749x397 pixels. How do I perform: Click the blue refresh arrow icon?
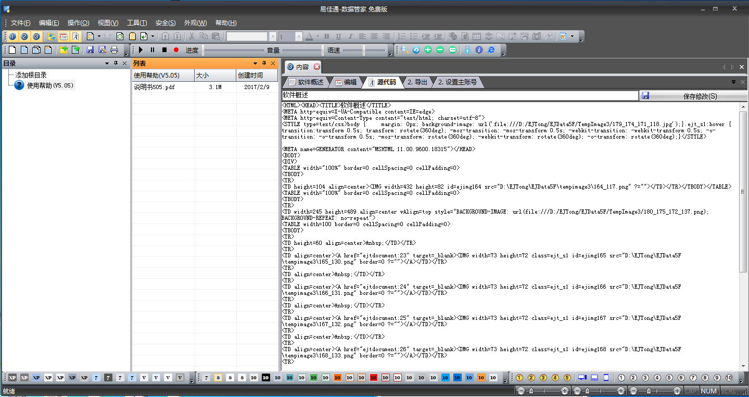416,50
